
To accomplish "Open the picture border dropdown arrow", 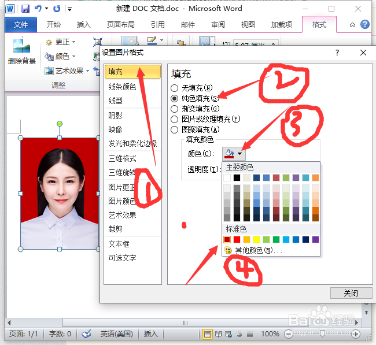I will (x=161, y=40).
